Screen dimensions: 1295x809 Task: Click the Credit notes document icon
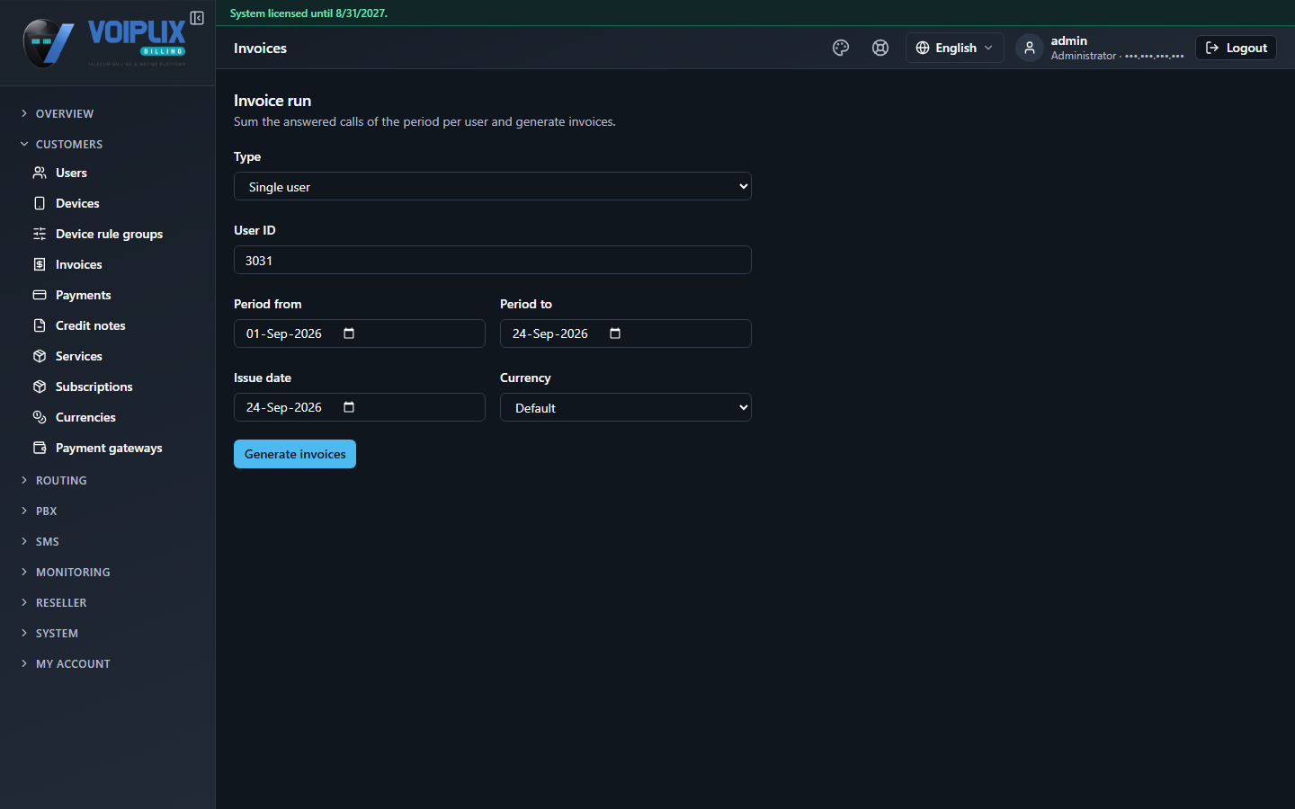tap(40, 325)
